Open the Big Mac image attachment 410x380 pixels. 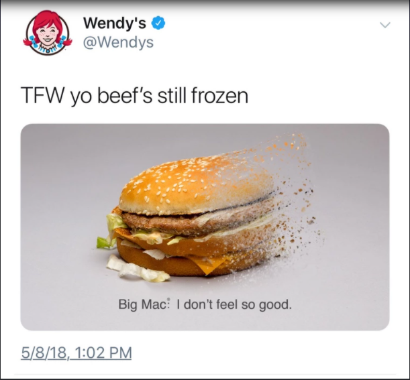[205, 227]
